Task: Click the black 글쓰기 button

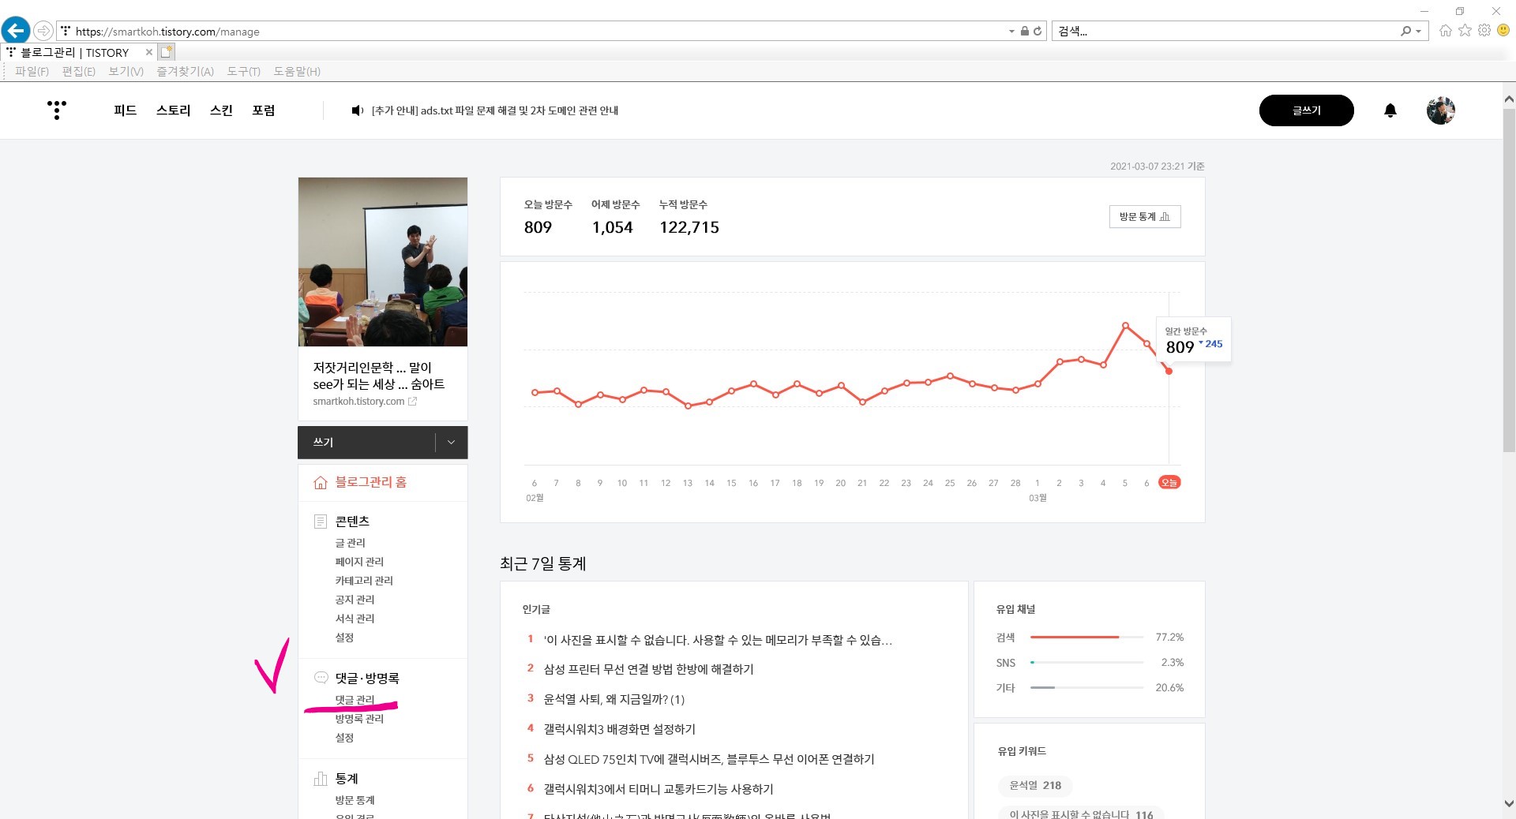Action: [1306, 110]
